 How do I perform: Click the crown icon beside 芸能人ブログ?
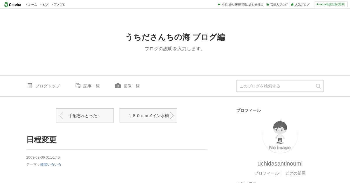click(x=267, y=4)
